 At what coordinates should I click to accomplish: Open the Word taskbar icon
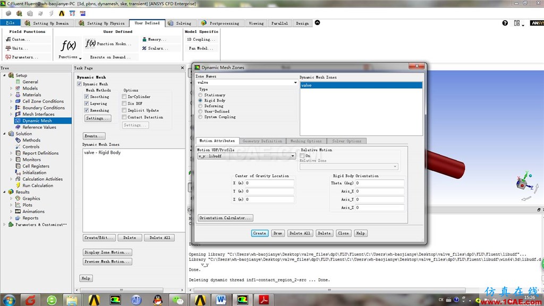221,300
